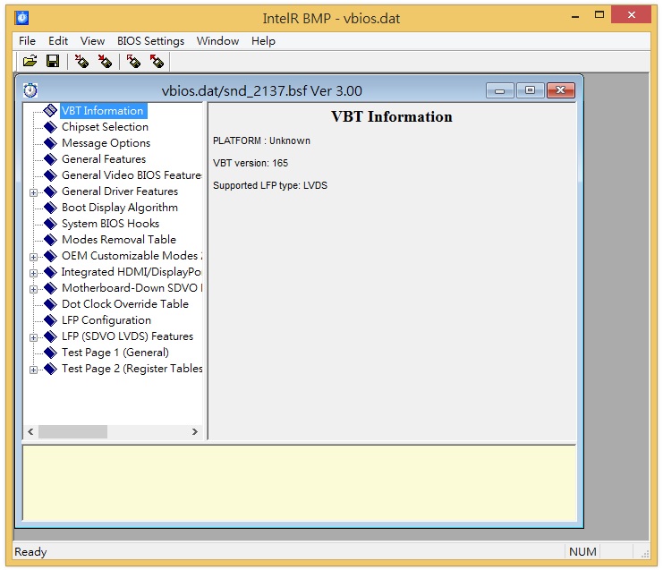Click the outlined red arrow-into-disk toolbar icon

(81, 62)
